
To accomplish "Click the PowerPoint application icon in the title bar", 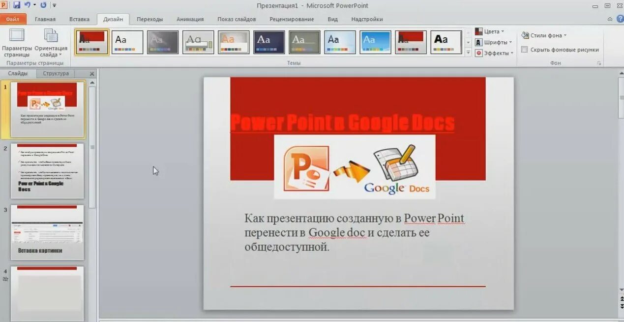I will (4, 5).
